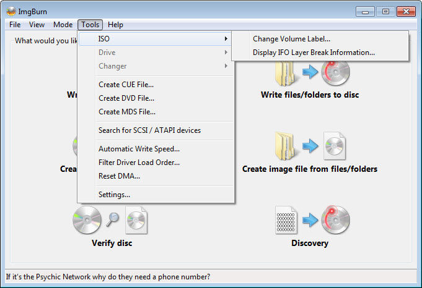Click the blue arrow in Write files/folders to disc

click(310, 72)
